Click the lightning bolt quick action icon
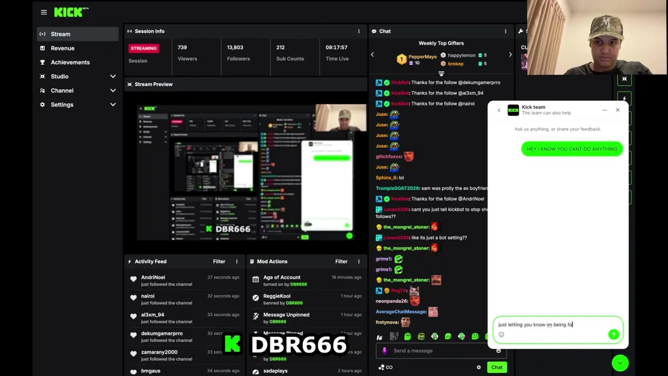The width and height of the screenshot is (668, 376). point(625,98)
